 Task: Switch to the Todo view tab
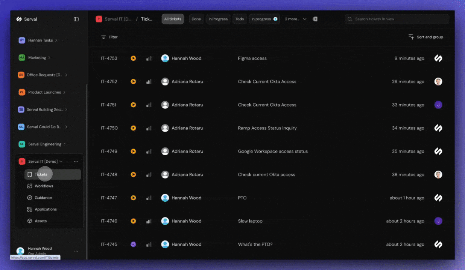240,19
